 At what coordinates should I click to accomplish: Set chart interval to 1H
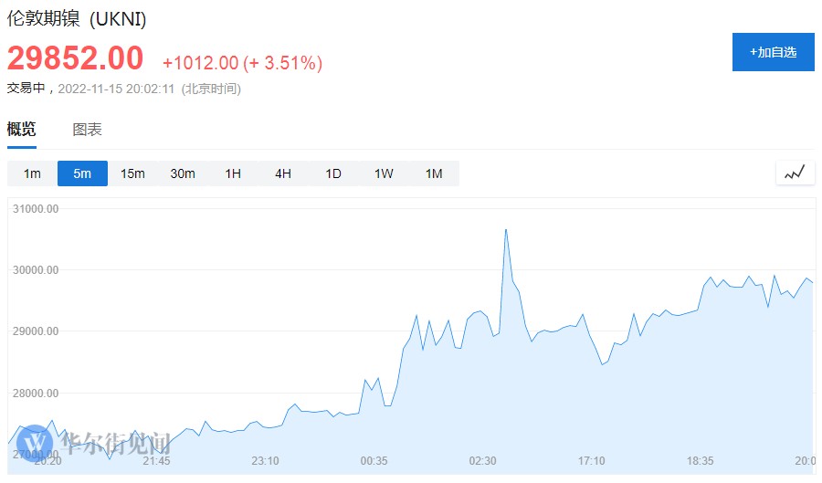pos(233,173)
